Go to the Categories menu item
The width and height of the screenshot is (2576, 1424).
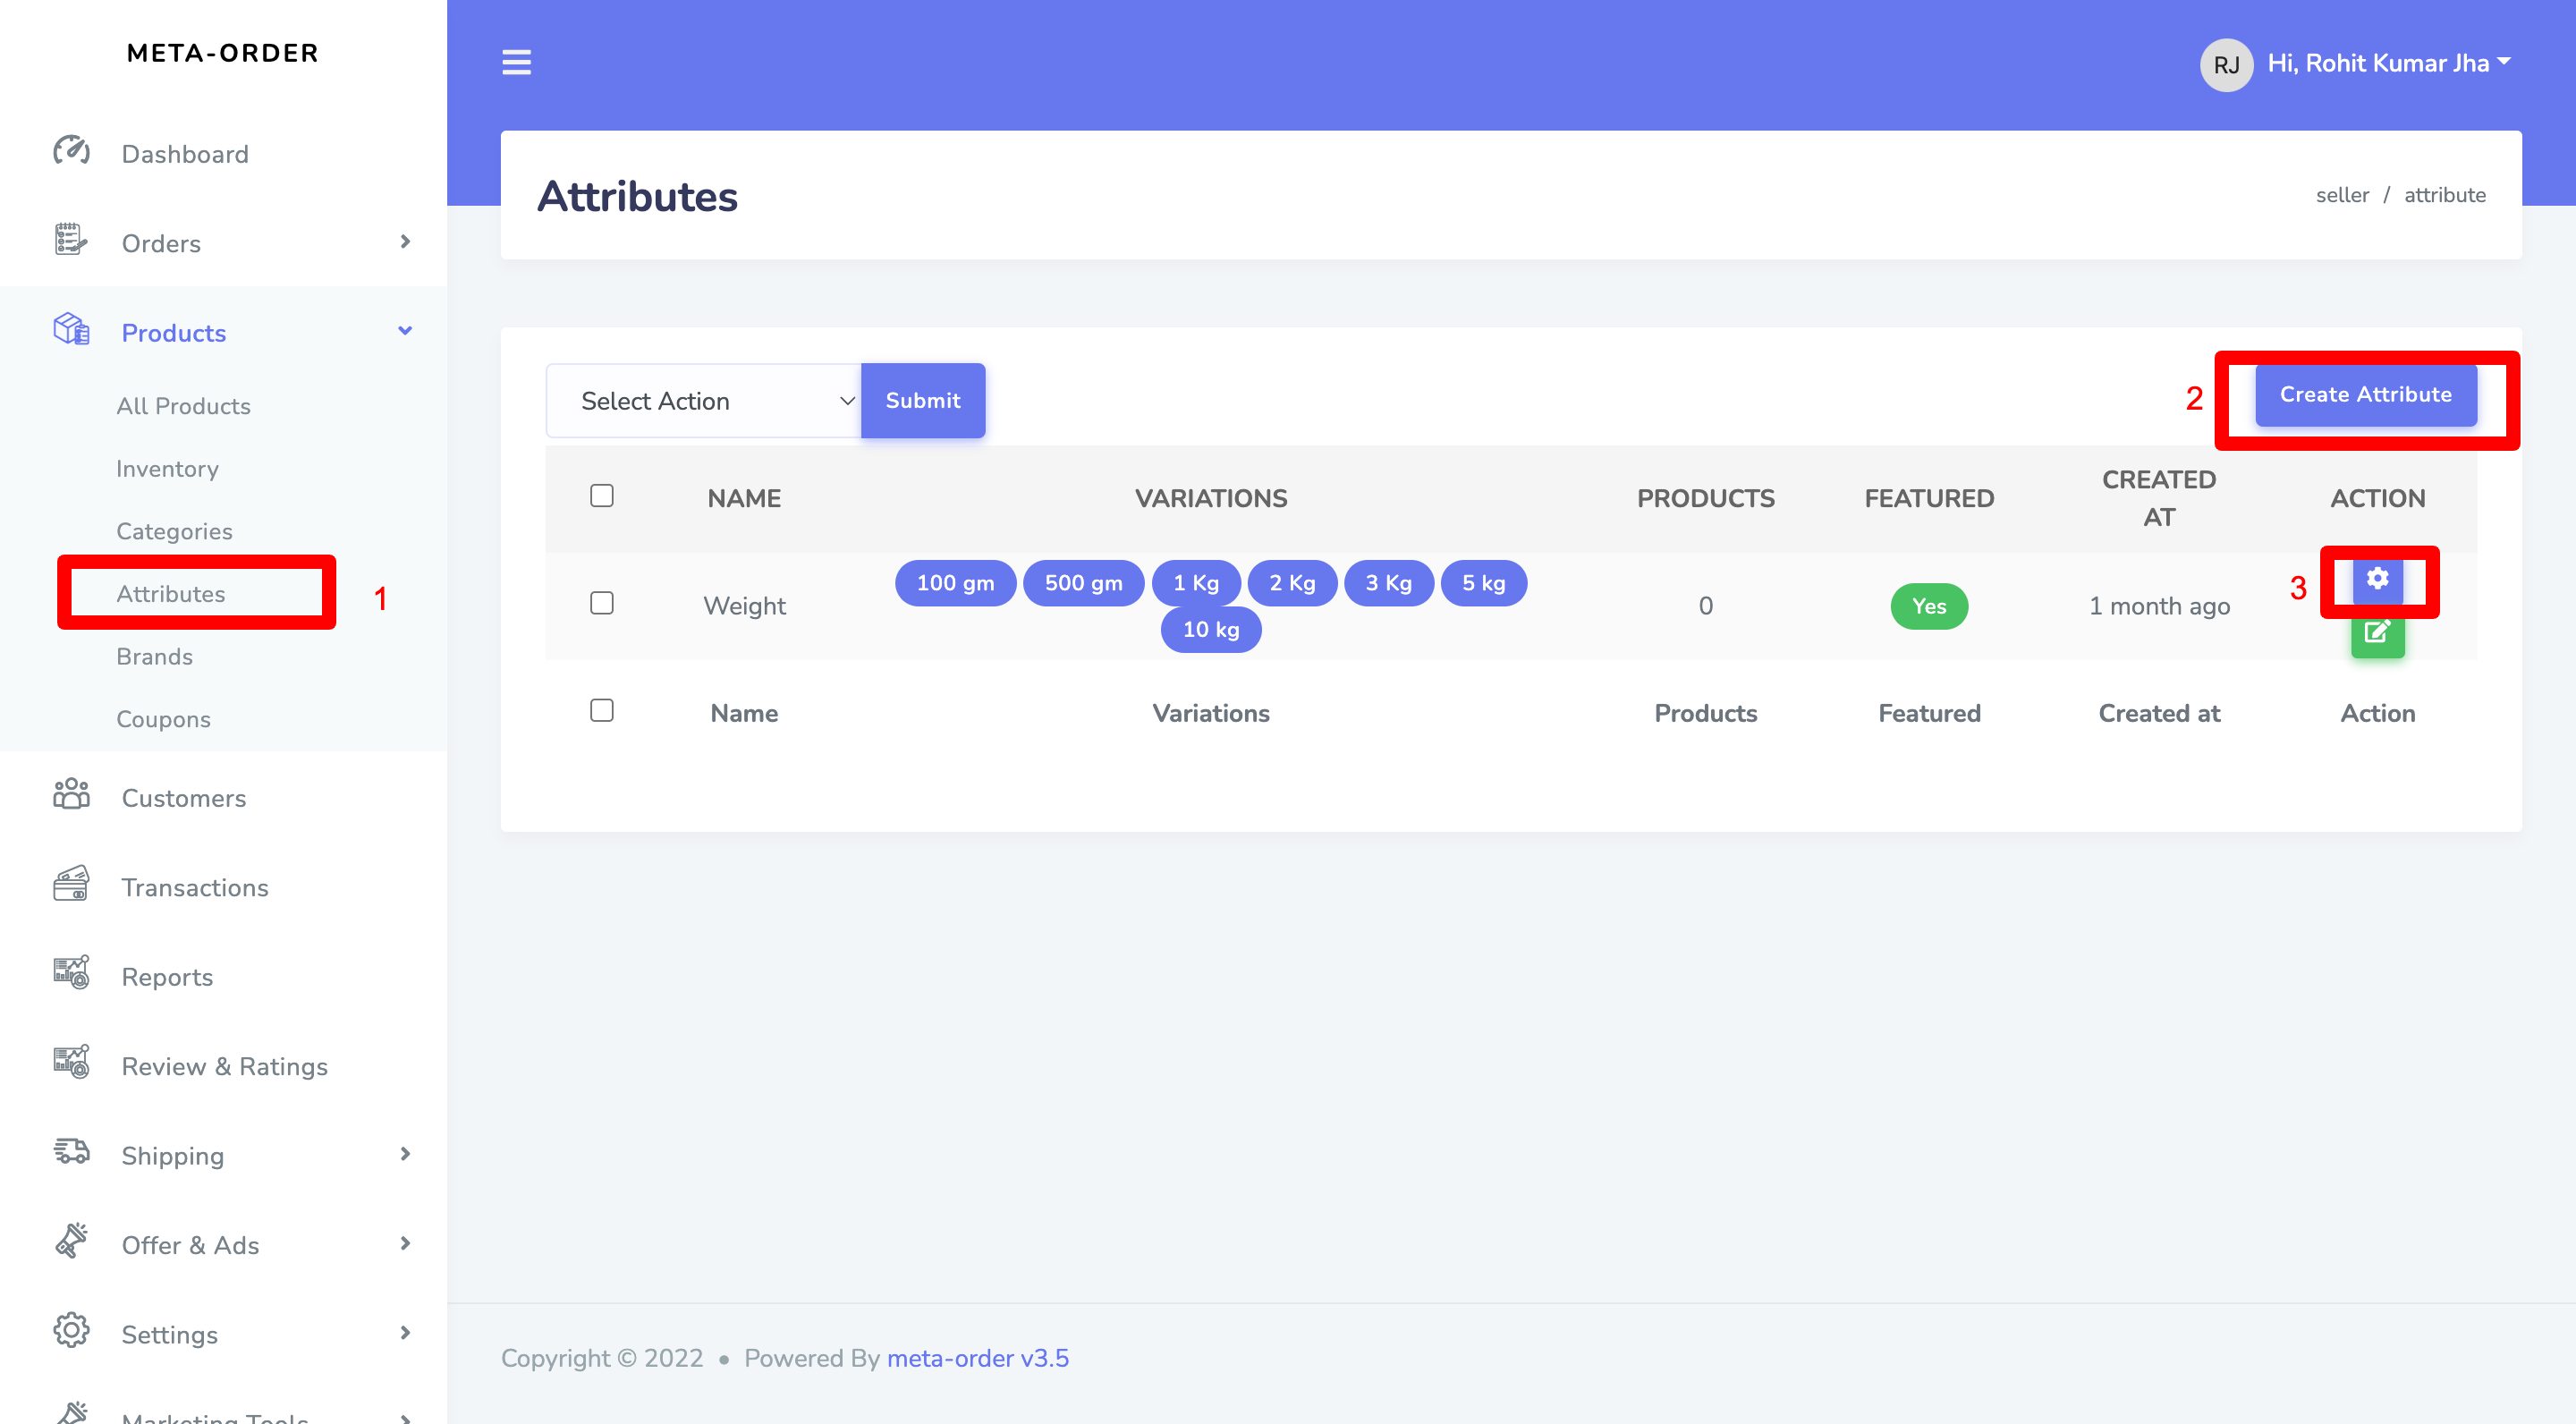(174, 531)
